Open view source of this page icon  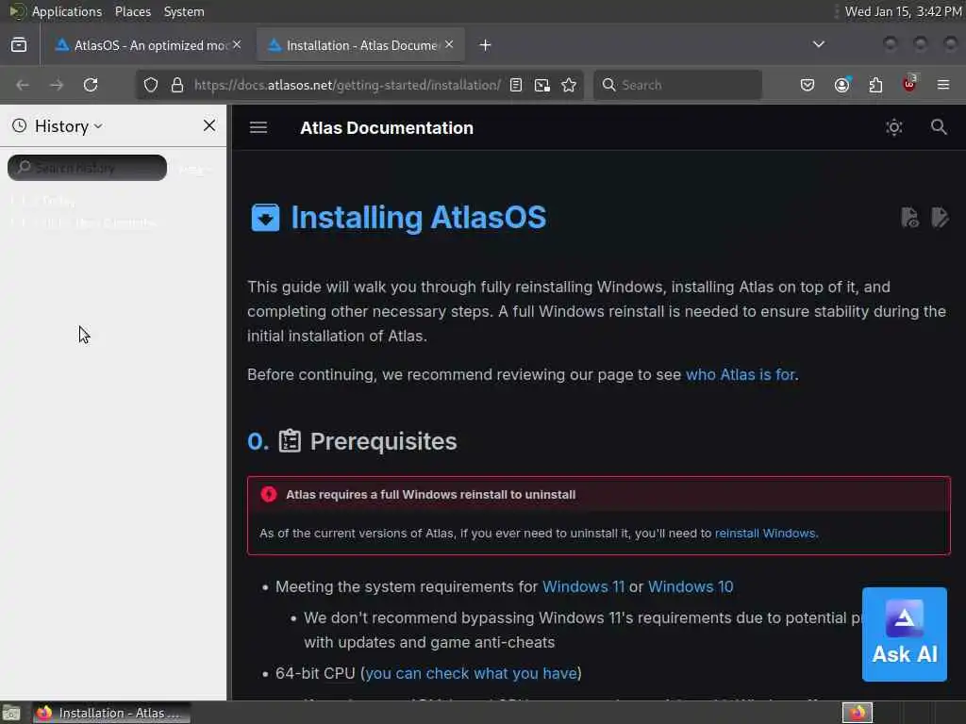(910, 218)
